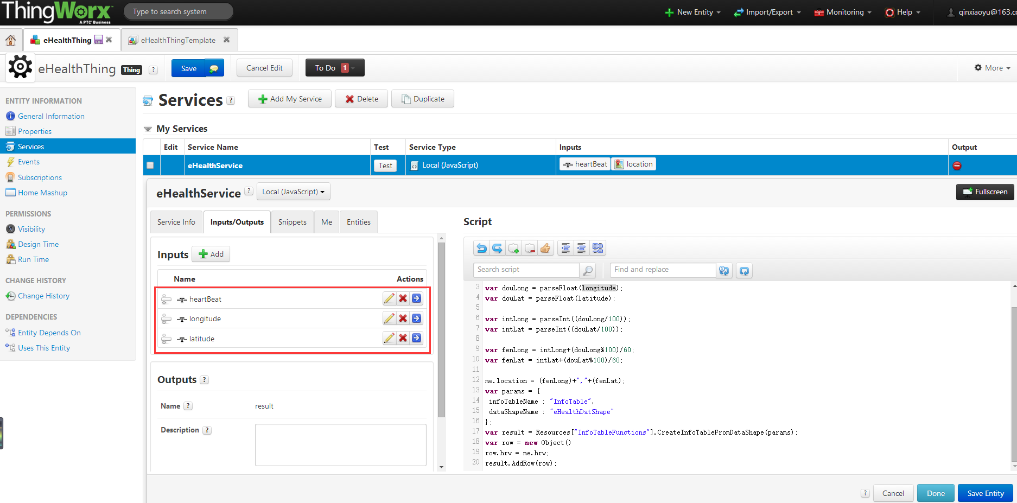1017x503 pixels.
Task: Go to the Home icon tab
Action: click(10, 40)
